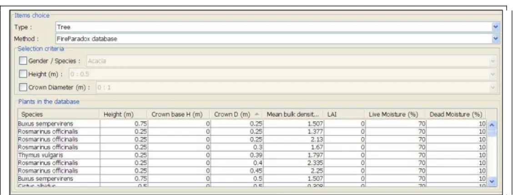The image size is (513, 195).
Task: Select Buxus sempervirens row with crown 0.5
Action: (x=252, y=179)
